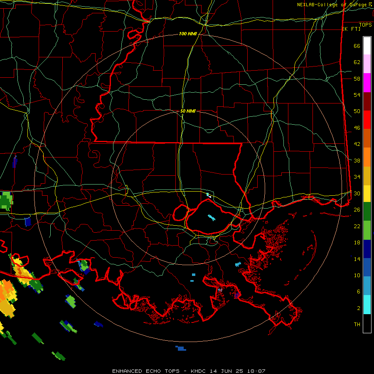374x374 pixels.
Task: Click the 46 legend value
Action: (357, 128)
